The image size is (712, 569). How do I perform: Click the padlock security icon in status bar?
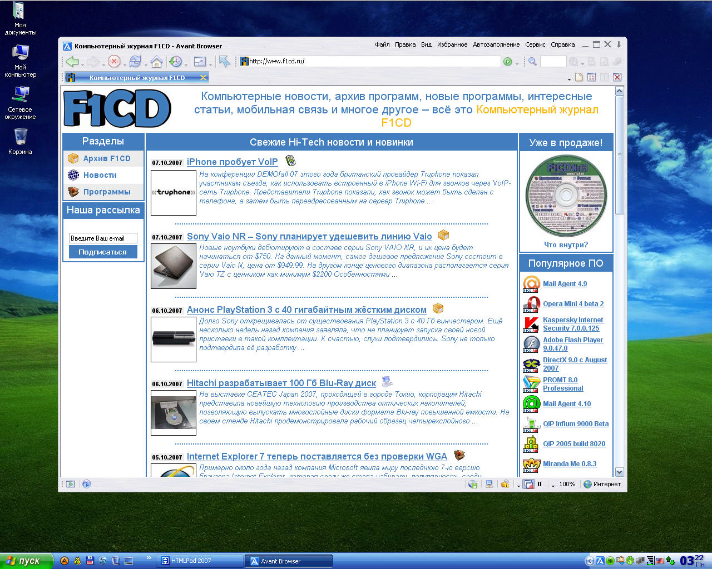(x=505, y=484)
